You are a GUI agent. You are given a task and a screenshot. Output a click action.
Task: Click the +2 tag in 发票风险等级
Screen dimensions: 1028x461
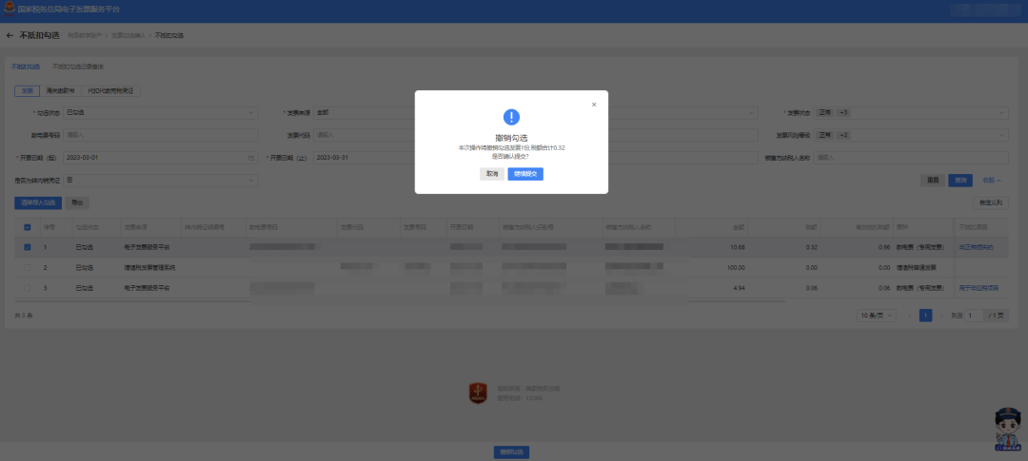click(x=843, y=136)
